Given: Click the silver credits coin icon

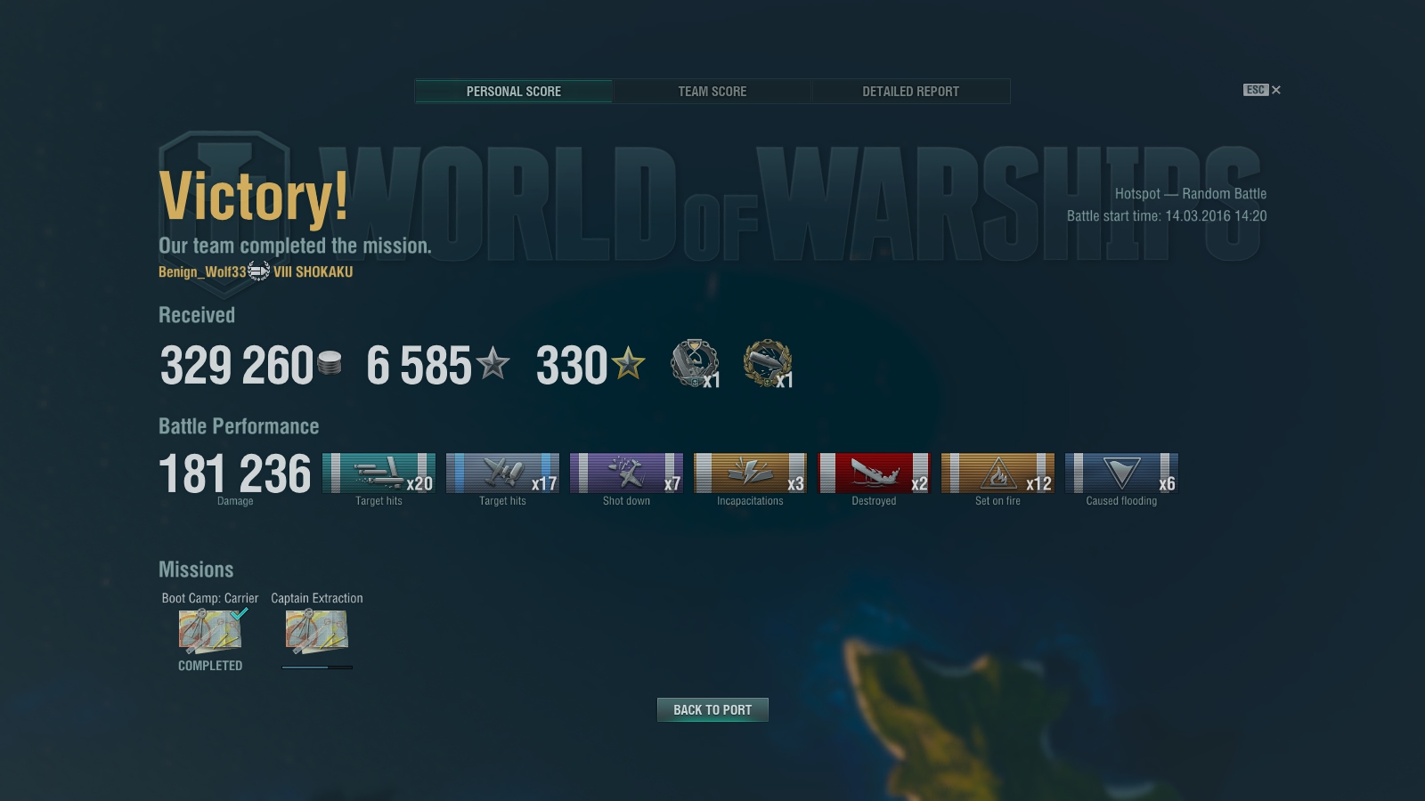Looking at the screenshot, I should (330, 363).
